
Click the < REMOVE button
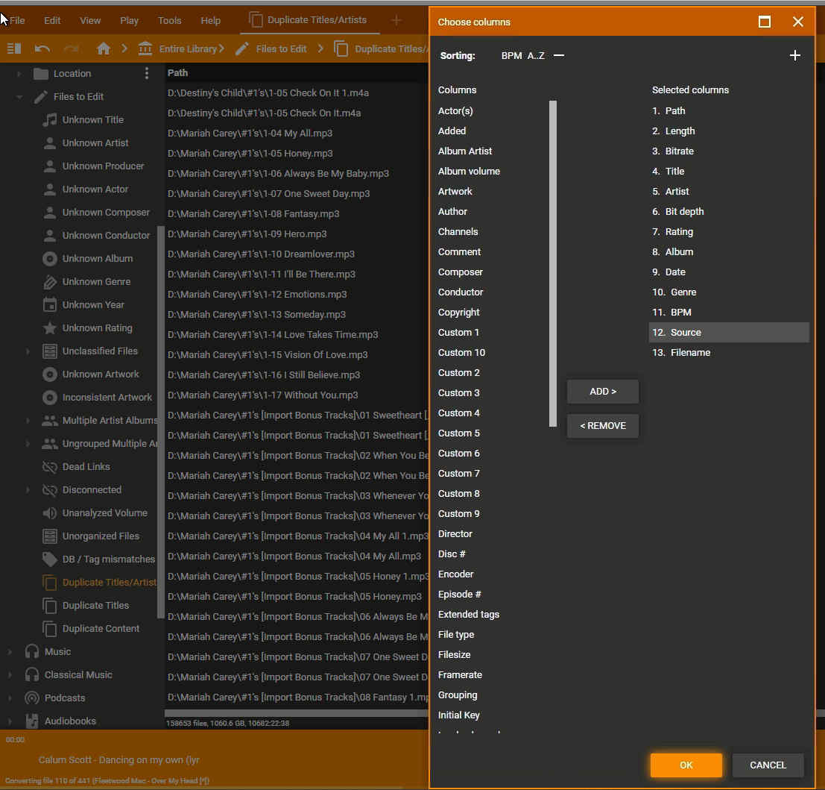(602, 425)
